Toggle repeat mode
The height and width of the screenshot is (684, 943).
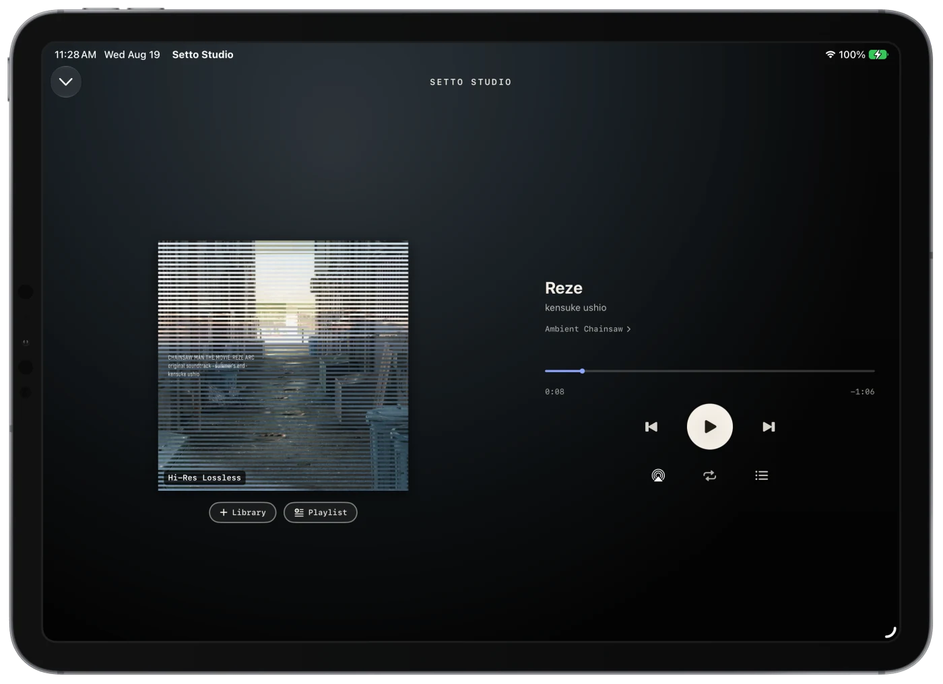point(709,475)
